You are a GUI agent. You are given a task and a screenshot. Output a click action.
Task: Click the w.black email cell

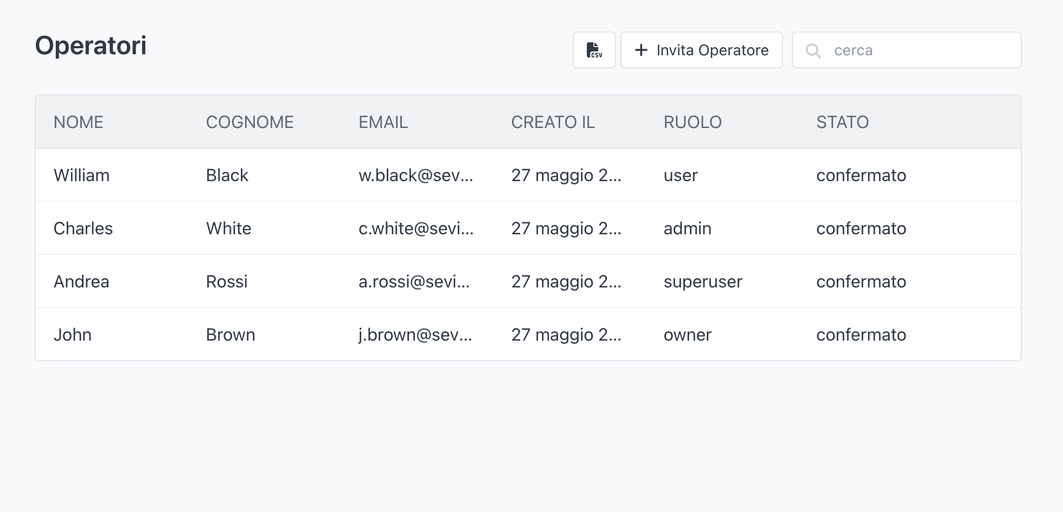415,175
